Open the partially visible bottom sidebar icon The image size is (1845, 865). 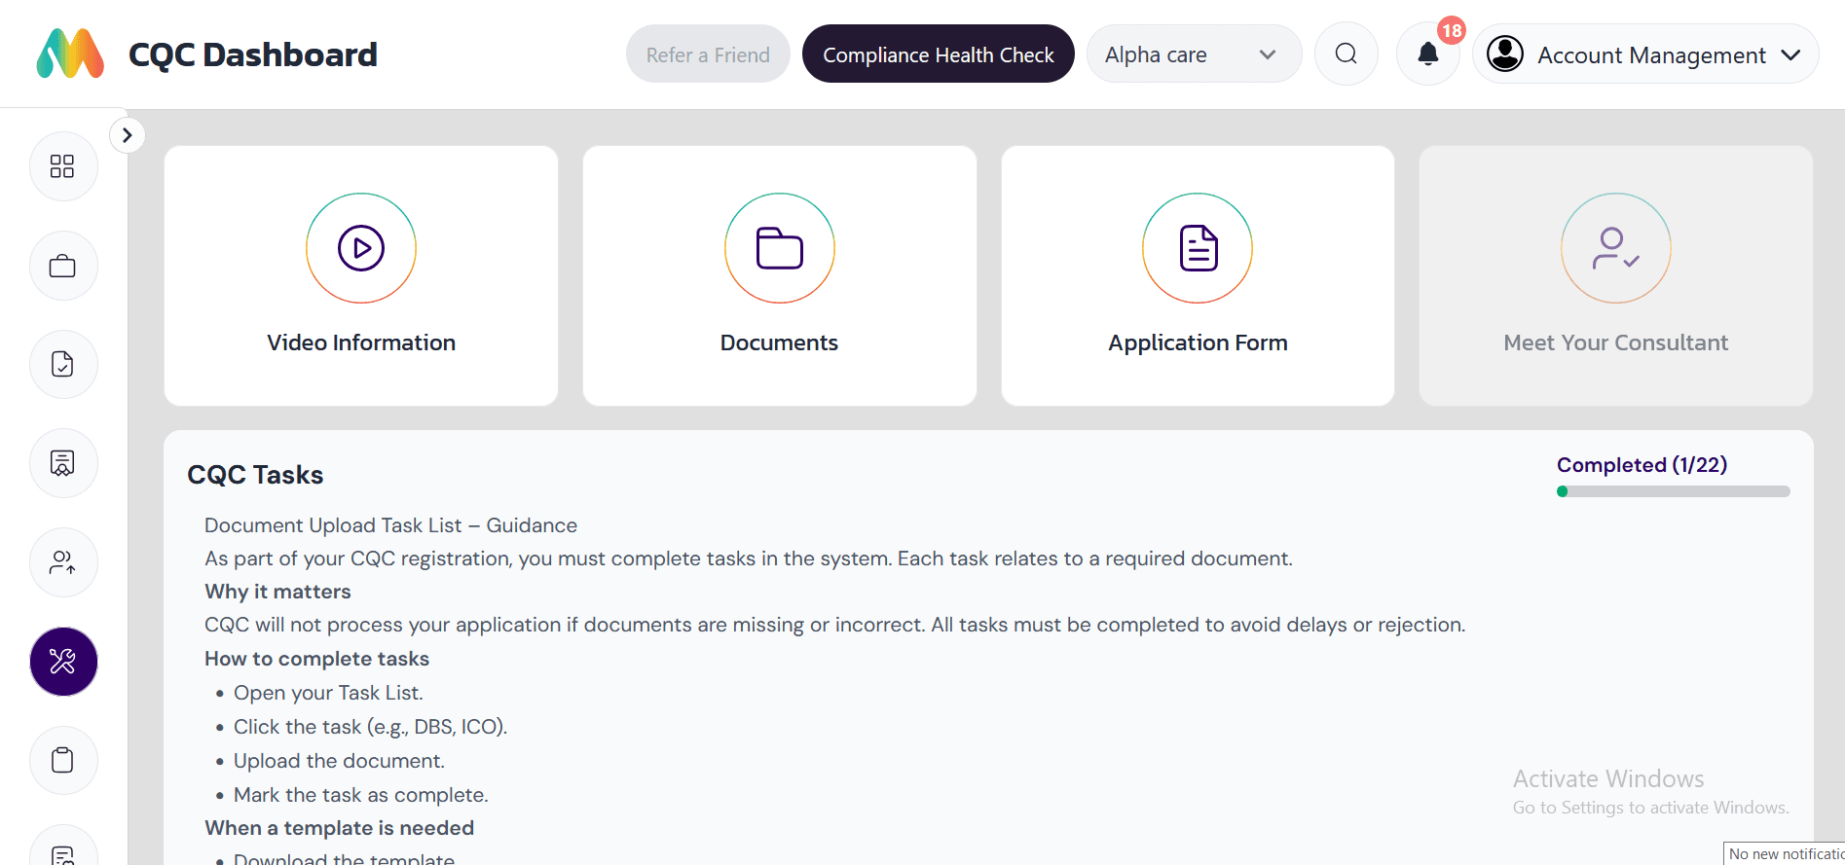[62, 847]
